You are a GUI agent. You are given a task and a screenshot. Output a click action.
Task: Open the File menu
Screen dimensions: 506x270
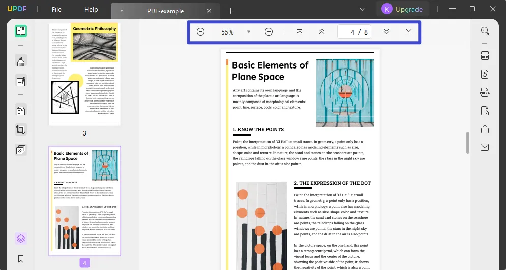click(x=56, y=9)
